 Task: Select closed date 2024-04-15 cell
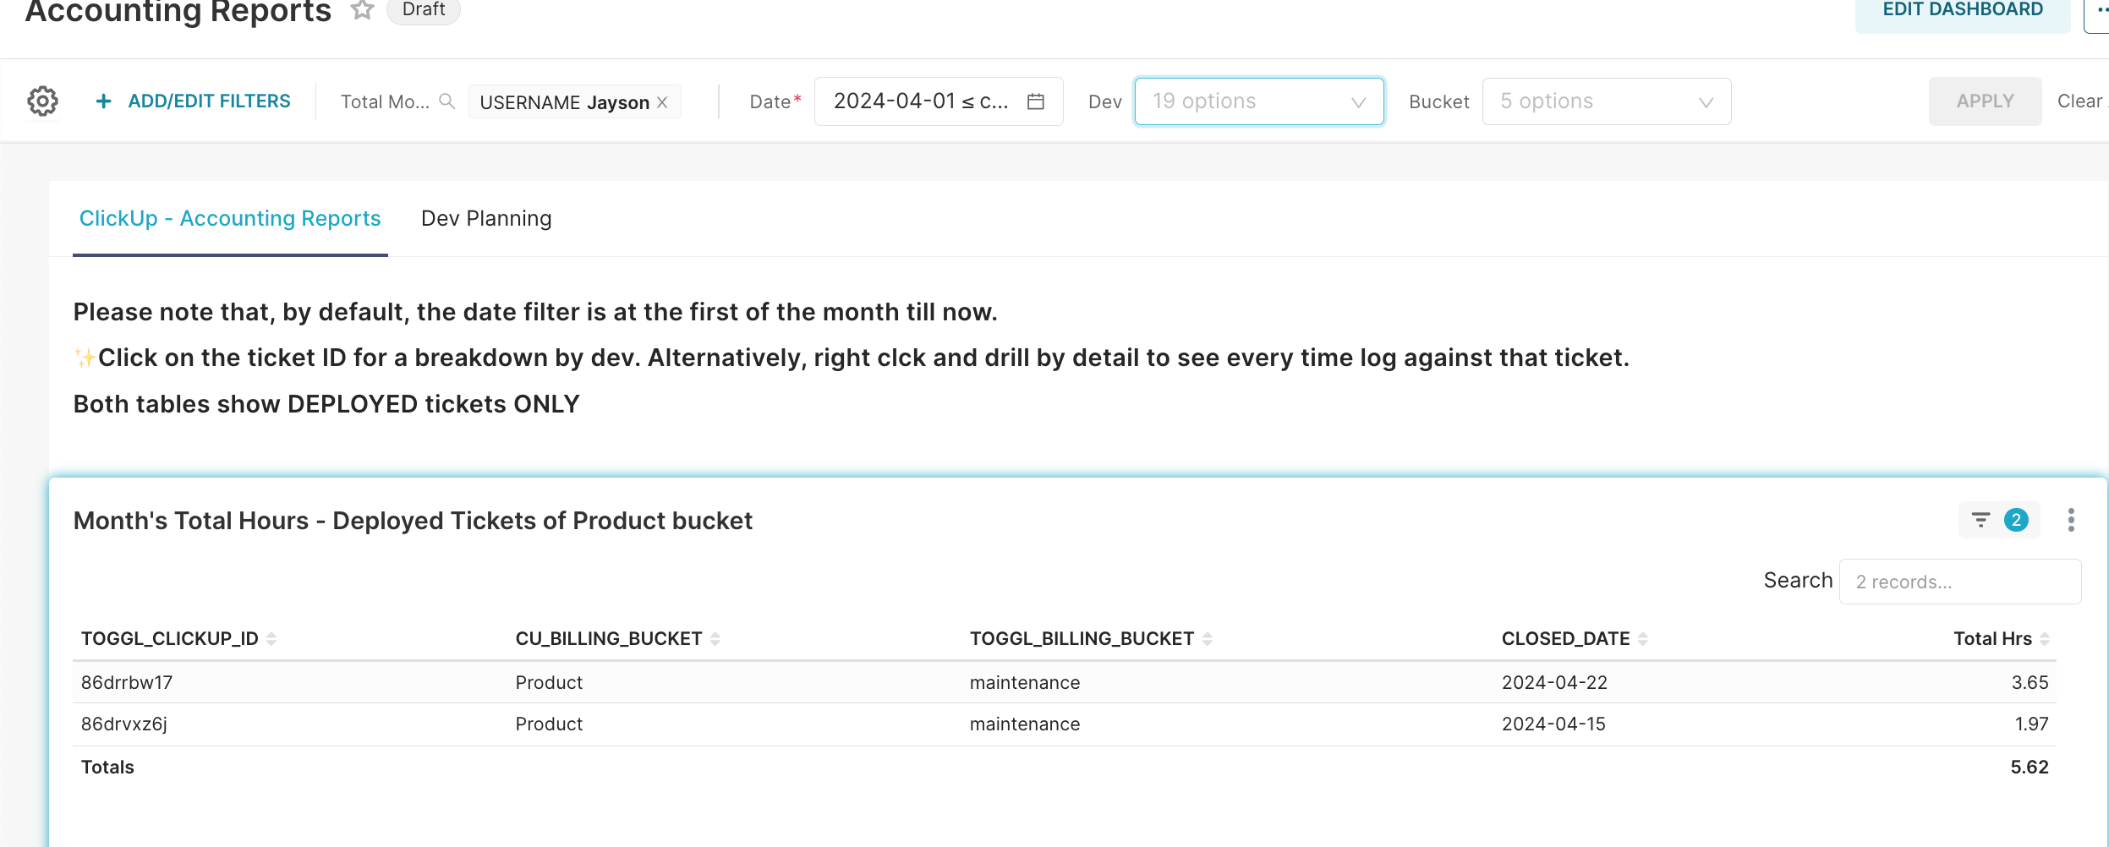pos(1553,724)
